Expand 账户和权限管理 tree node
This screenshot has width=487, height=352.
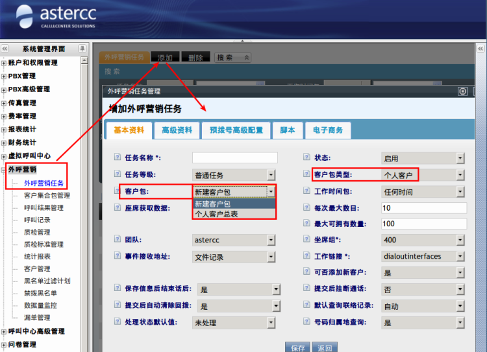4,63
